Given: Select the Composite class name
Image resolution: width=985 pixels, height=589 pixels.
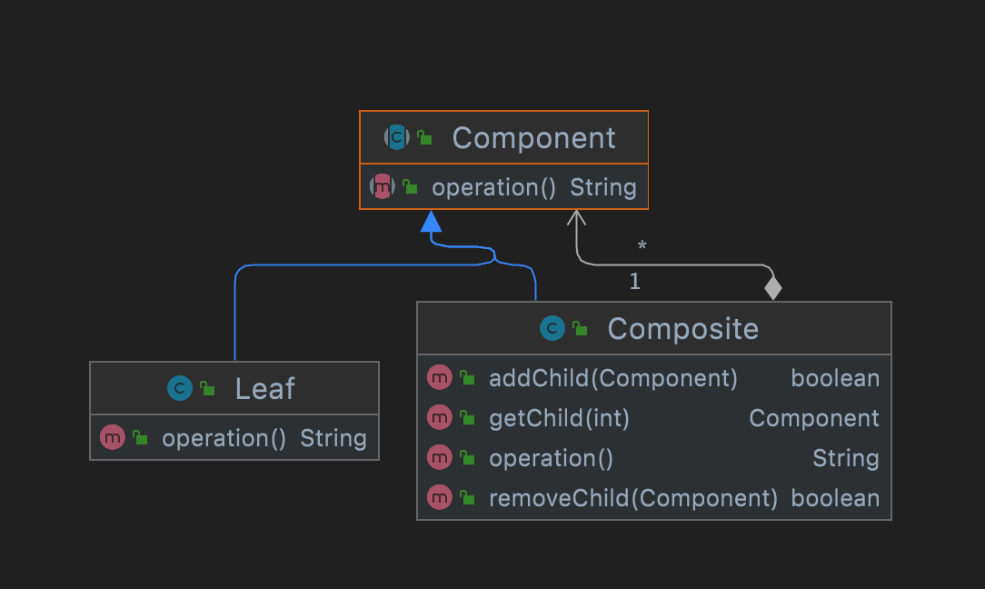Looking at the screenshot, I should tap(682, 328).
